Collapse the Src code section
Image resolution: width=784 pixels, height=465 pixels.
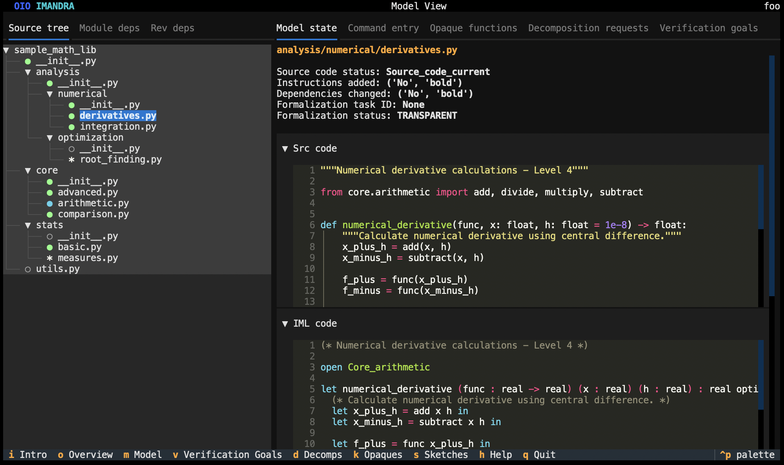coord(285,149)
